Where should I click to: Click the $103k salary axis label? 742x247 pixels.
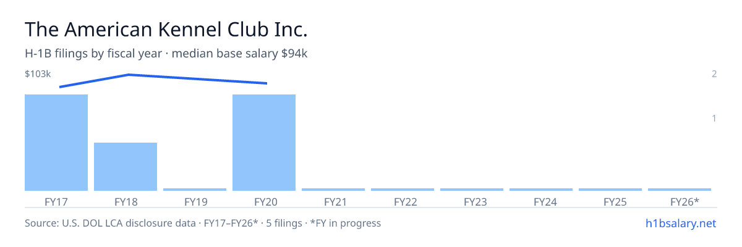coord(38,74)
